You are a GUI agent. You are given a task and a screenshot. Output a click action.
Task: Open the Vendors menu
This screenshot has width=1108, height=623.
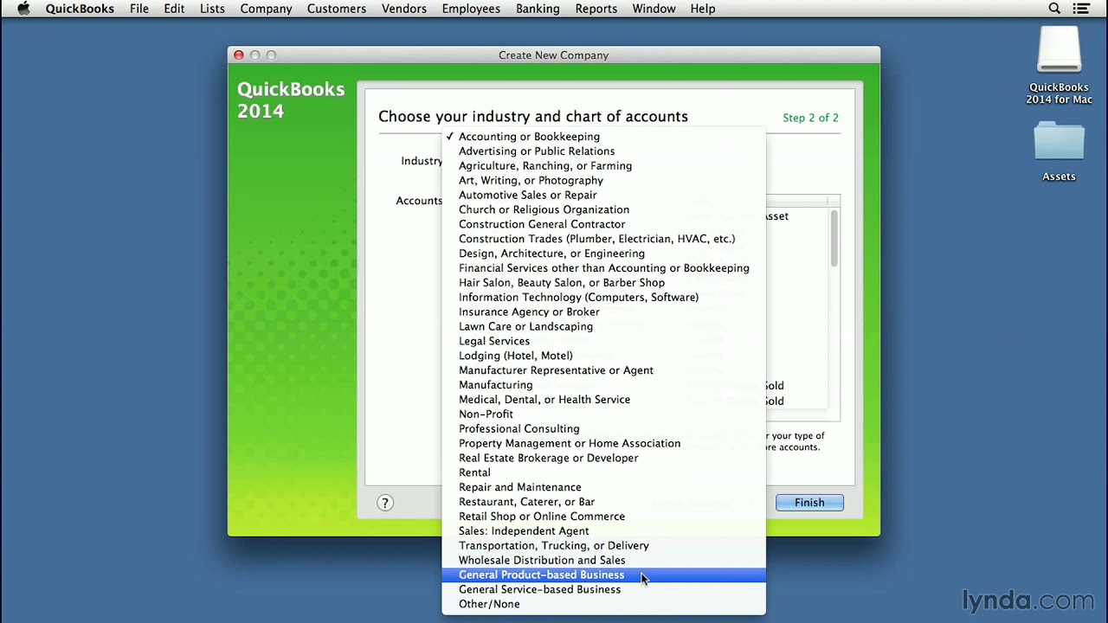pyautogui.click(x=404, y=9)
